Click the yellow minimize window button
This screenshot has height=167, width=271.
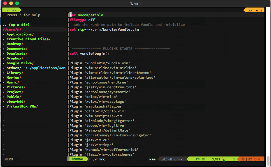11,3
